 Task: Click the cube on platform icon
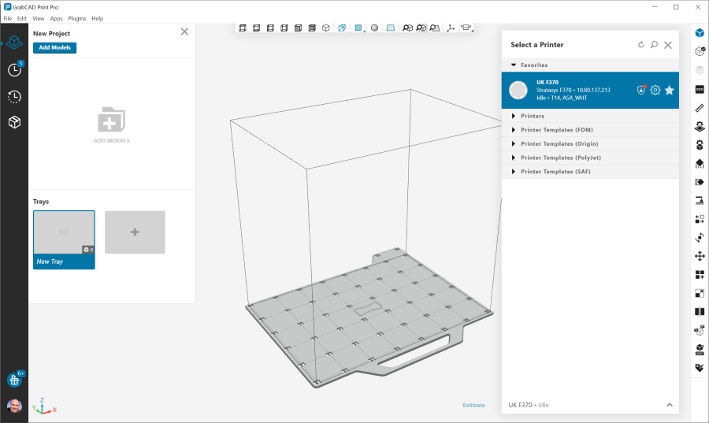(700, 349)
